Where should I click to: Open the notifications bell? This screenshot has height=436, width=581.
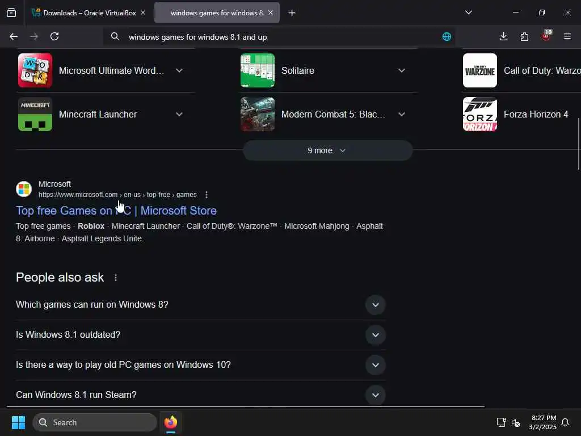click(x=565, y=422)
